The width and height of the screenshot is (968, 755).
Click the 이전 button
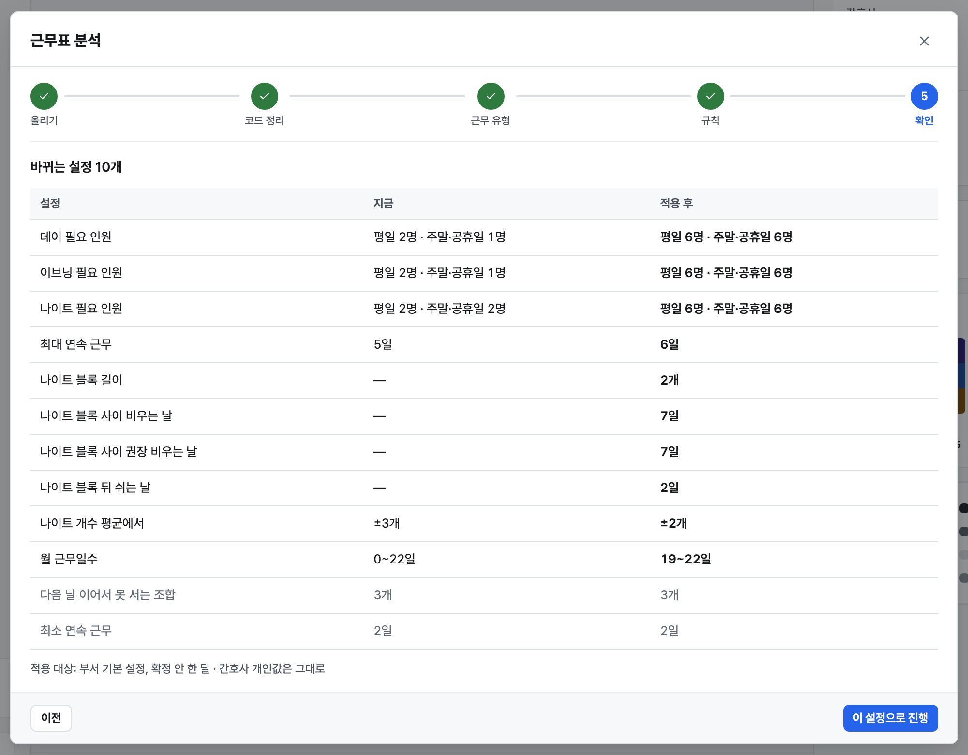coord(51,718)
